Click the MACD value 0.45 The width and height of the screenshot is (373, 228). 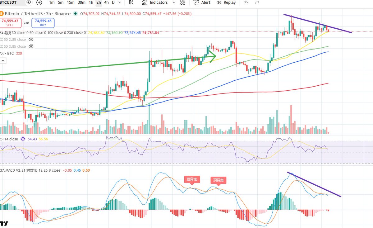point(78,170)
